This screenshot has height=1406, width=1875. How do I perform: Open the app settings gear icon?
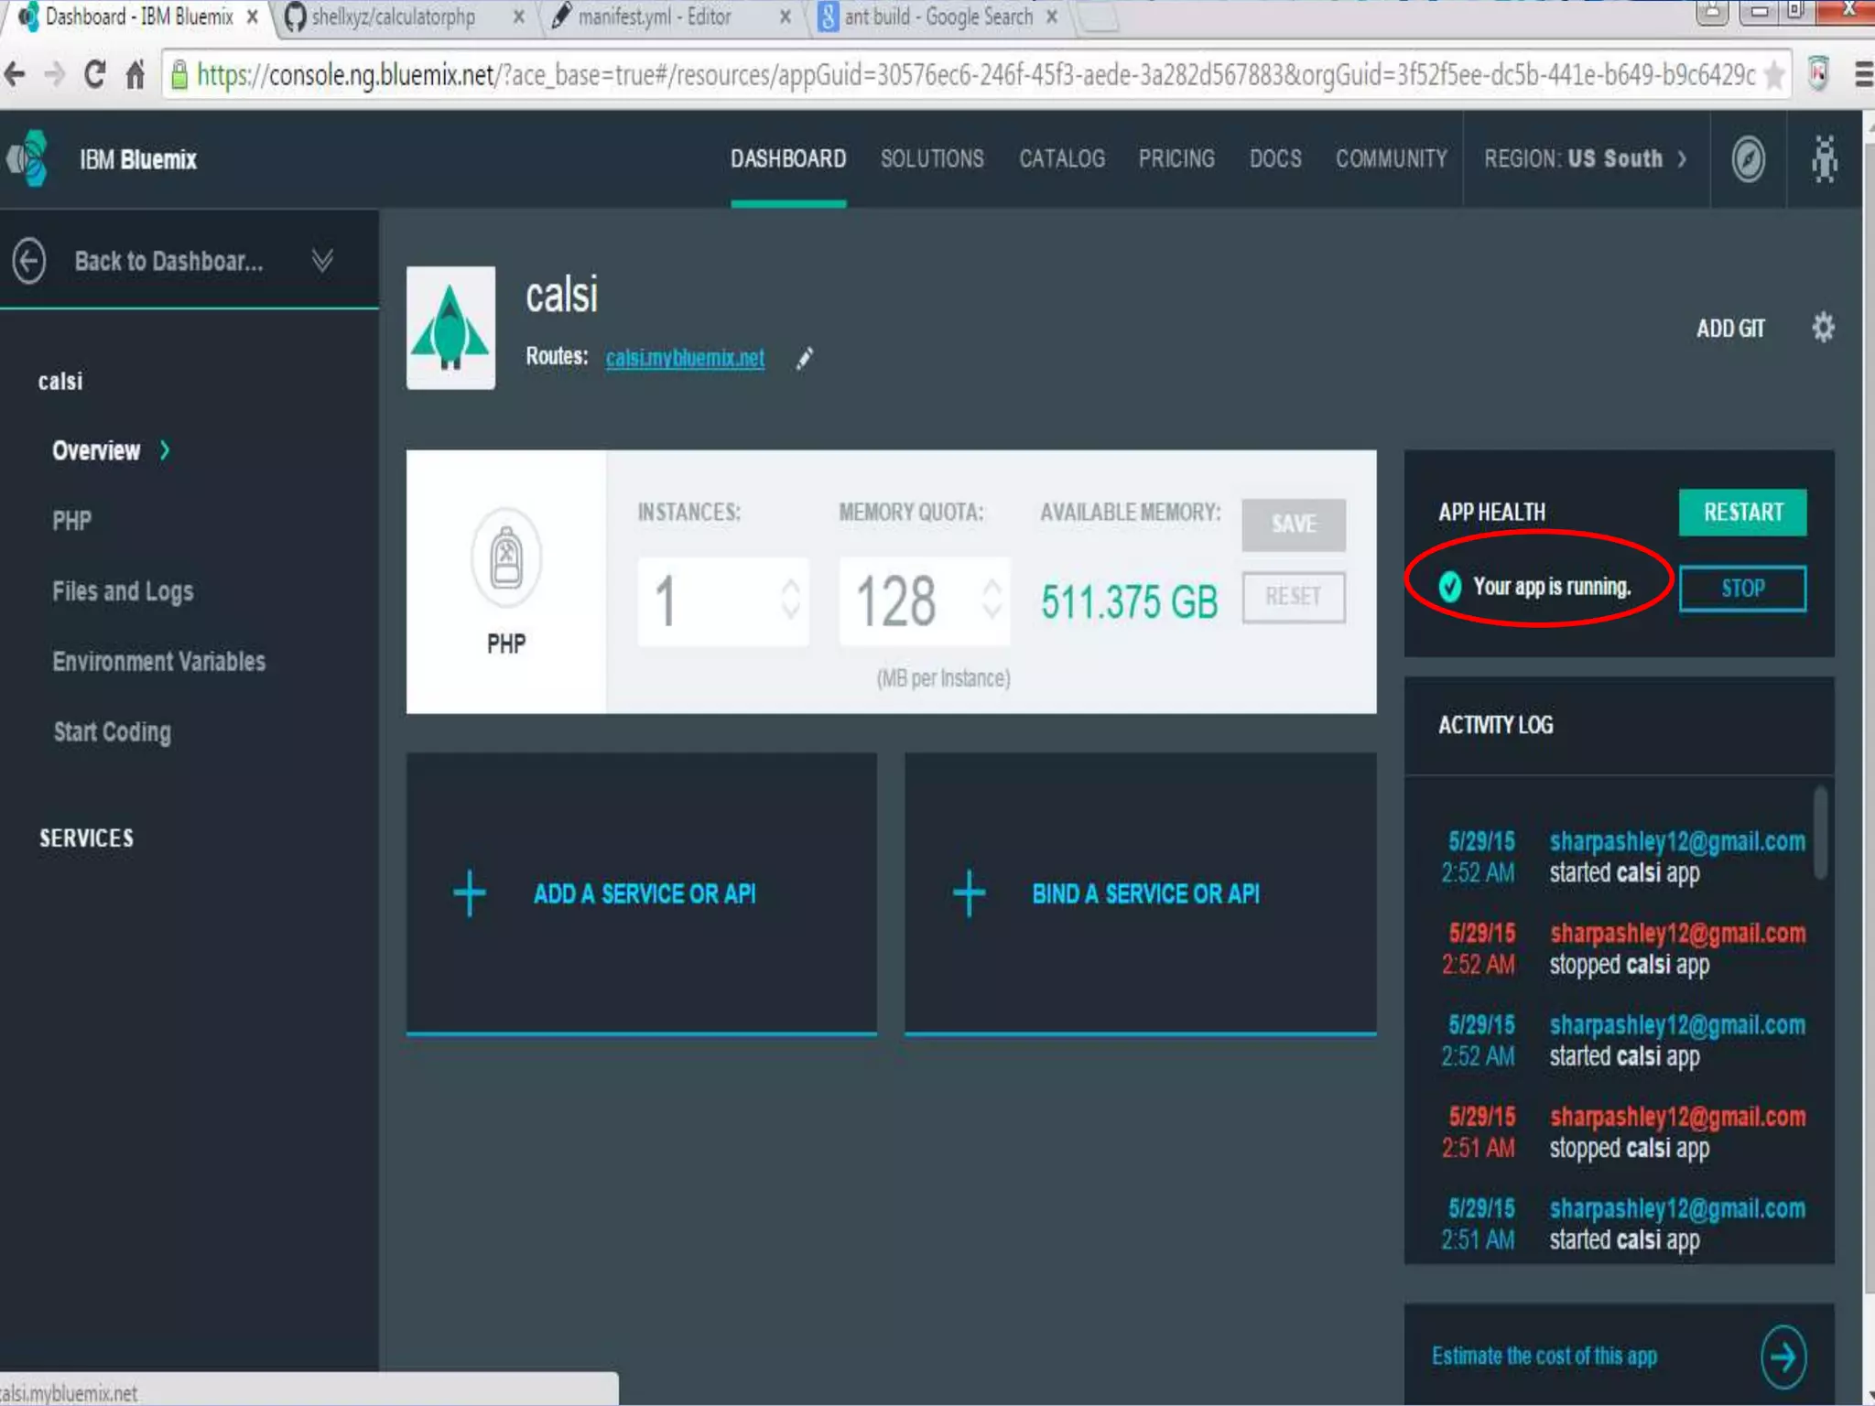[1823, 328]
